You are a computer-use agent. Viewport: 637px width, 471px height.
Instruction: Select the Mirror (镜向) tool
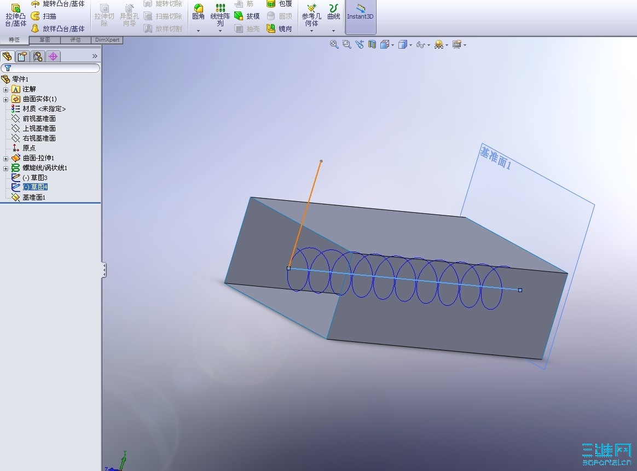coord(279,28)
